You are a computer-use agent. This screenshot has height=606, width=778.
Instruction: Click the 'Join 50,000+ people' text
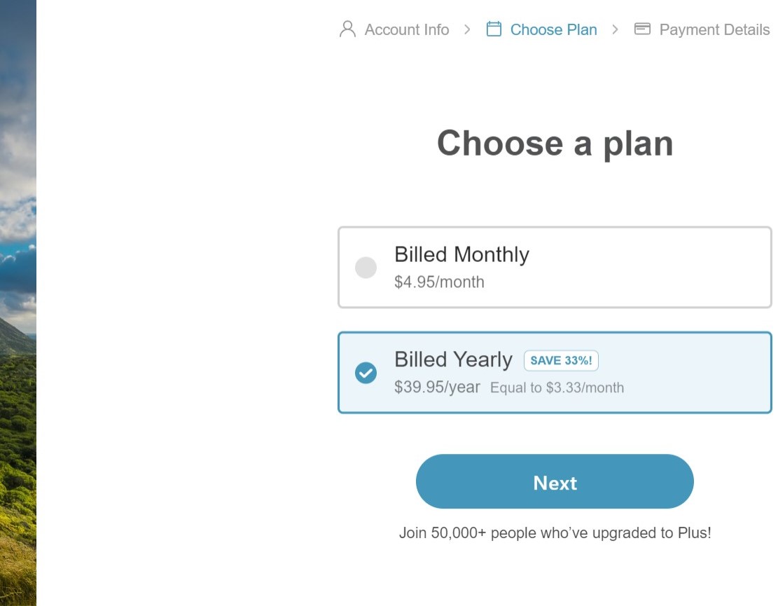(x=555, y=533)
